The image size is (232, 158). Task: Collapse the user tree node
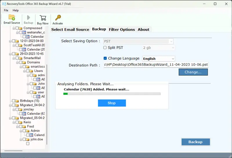pyautogui.click(x=28, y=93)
